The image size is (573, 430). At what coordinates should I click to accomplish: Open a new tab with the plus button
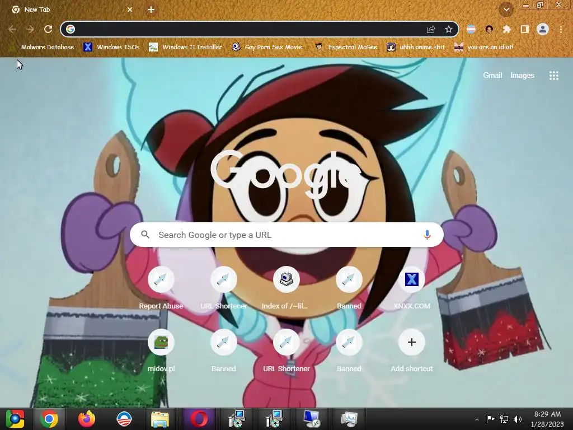(x=151, y=10)
